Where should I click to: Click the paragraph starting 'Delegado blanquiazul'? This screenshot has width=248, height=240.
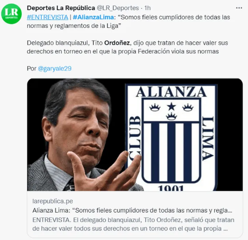pos(127,47)
